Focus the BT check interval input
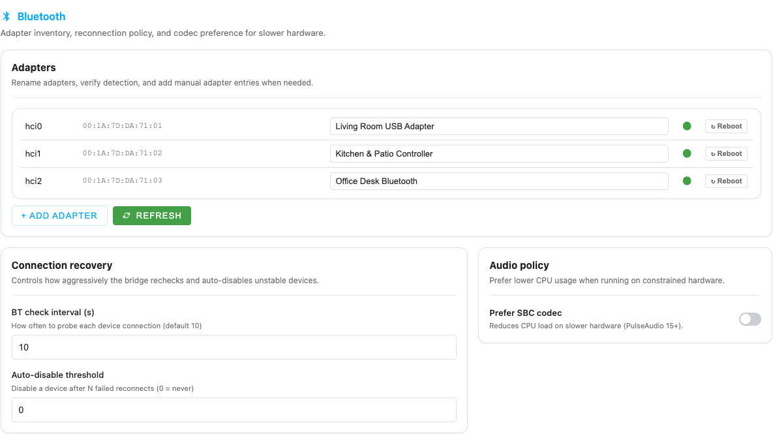The width and height of the screenshot is (773, 434). tap(234, 347)
